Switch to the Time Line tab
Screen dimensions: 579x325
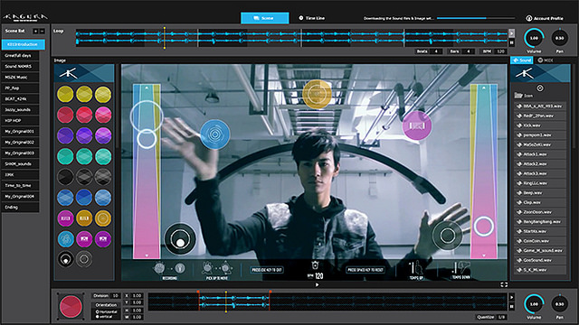(x=311, y=18)
